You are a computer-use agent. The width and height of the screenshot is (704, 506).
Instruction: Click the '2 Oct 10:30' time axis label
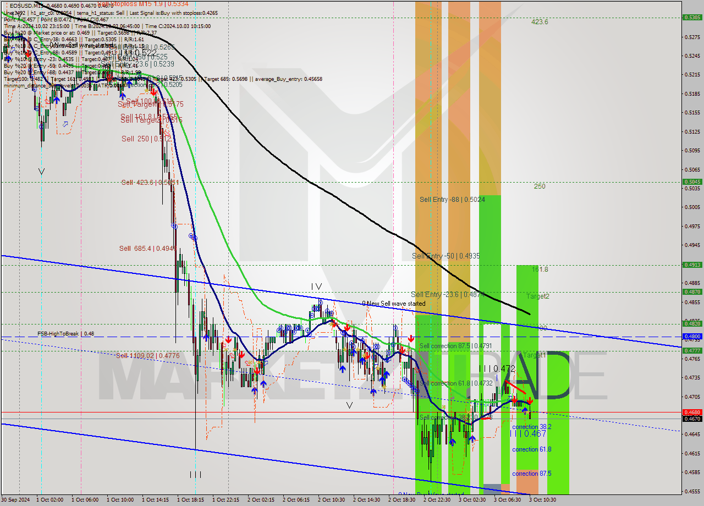[x=331, y=500]
